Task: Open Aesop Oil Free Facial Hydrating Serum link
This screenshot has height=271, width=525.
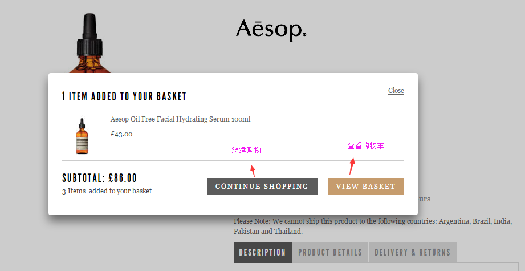Action: pos(181,119)
